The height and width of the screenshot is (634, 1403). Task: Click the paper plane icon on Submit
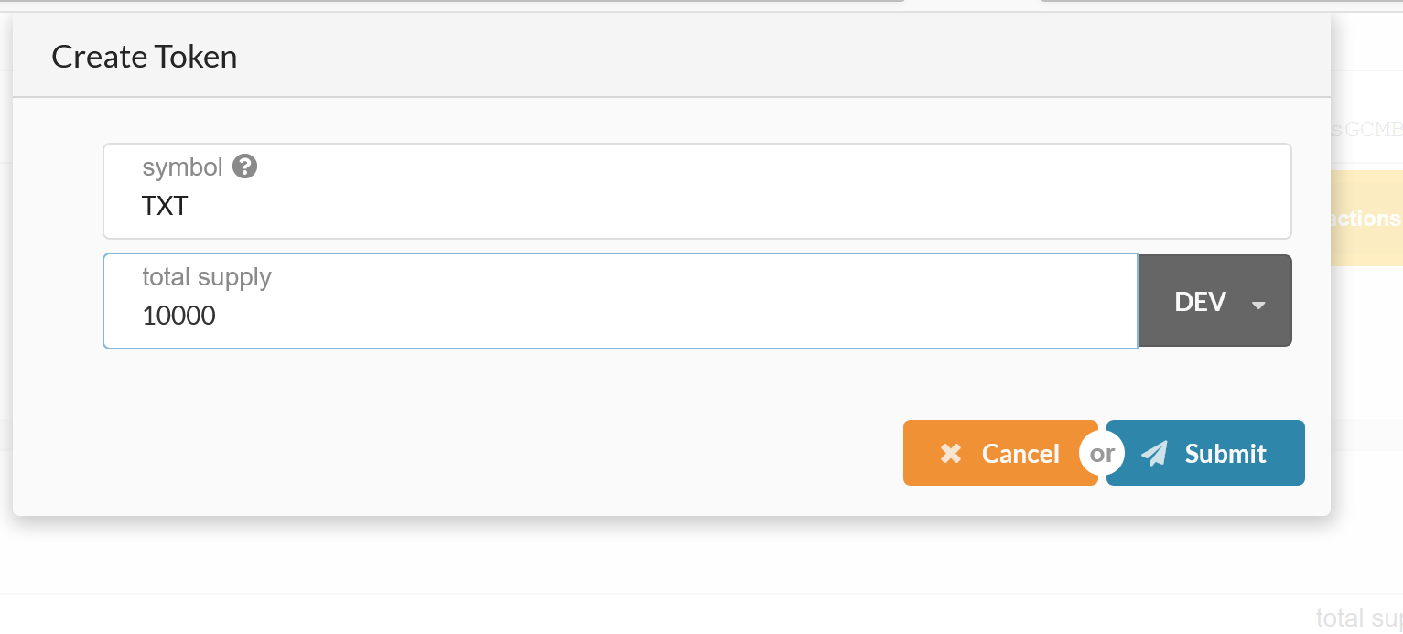click(1155, 454)
